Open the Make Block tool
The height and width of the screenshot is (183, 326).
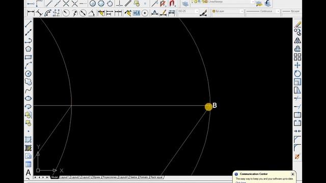click(29, 123)
